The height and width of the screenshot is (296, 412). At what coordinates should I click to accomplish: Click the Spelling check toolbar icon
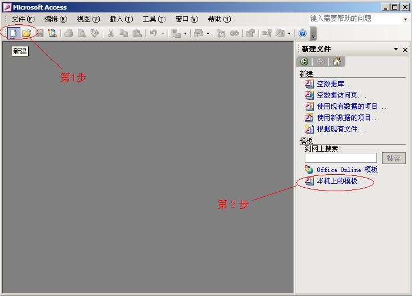tap(95, 33)
